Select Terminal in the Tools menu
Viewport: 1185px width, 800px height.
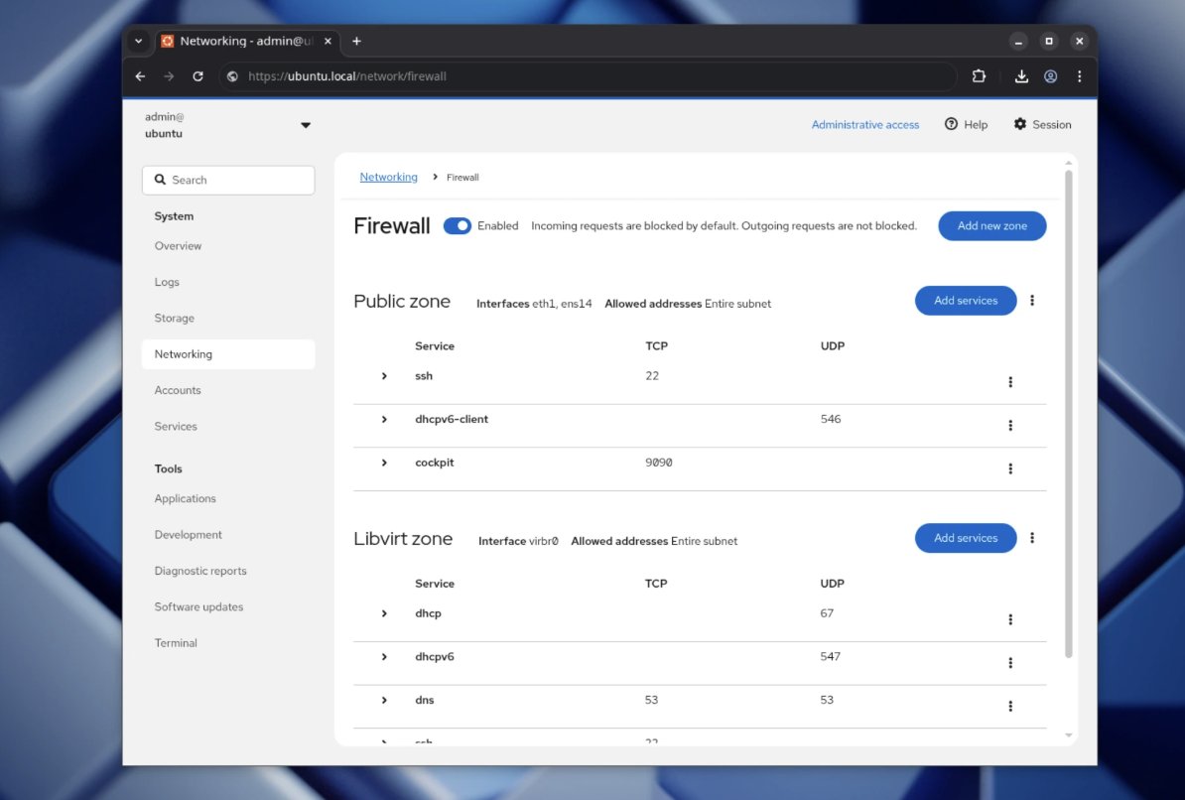tap(176, 642)
